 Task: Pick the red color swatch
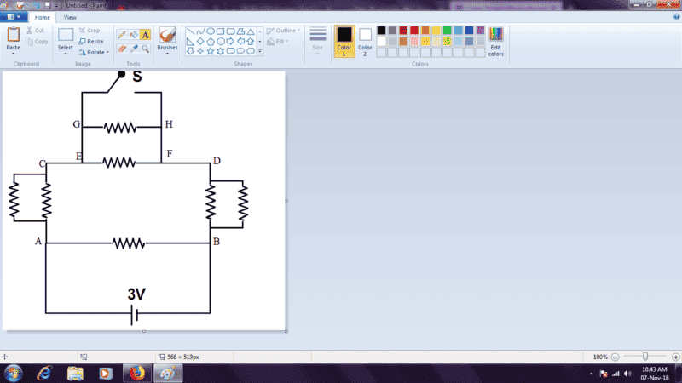click(x=414, y=31)
